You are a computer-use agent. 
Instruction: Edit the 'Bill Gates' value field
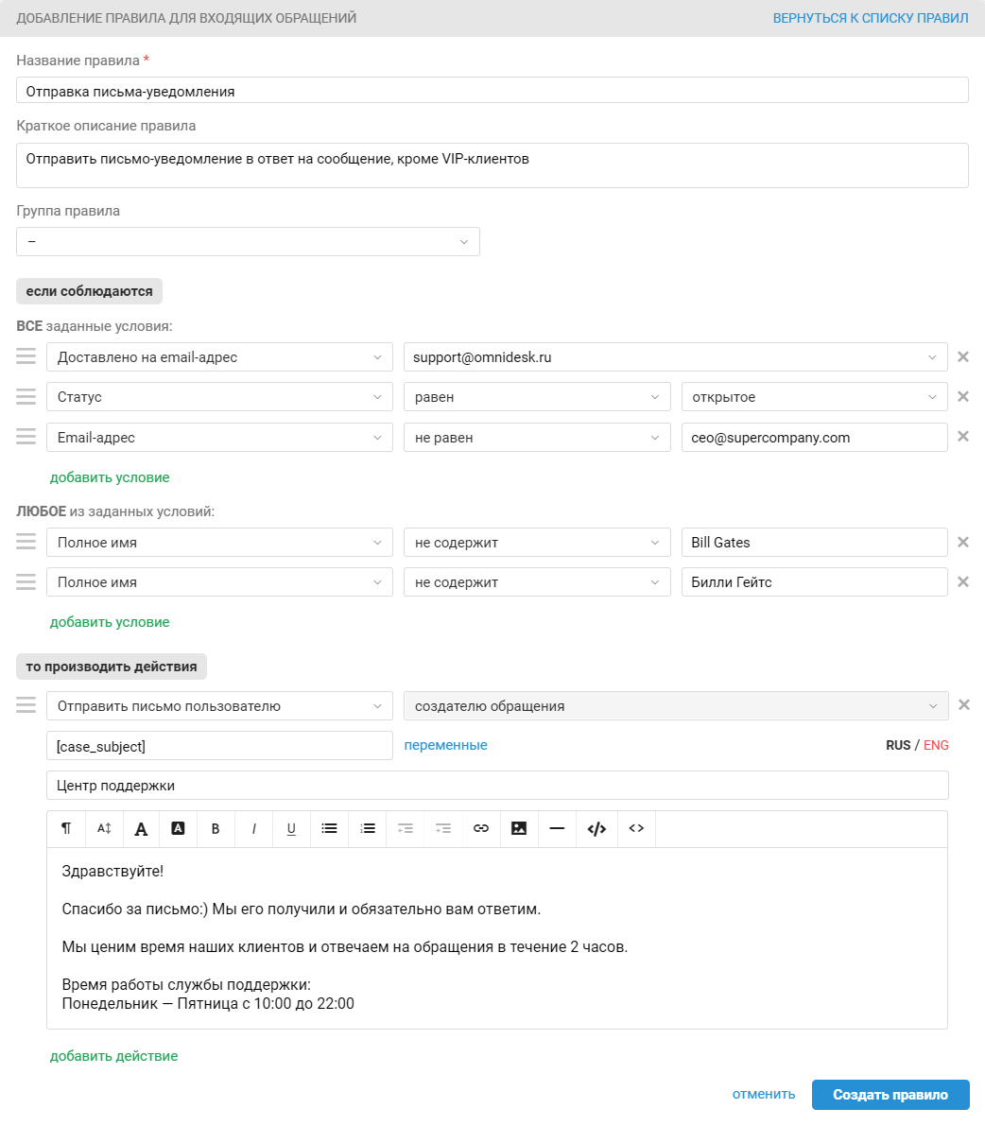click(x=814, y=542)
